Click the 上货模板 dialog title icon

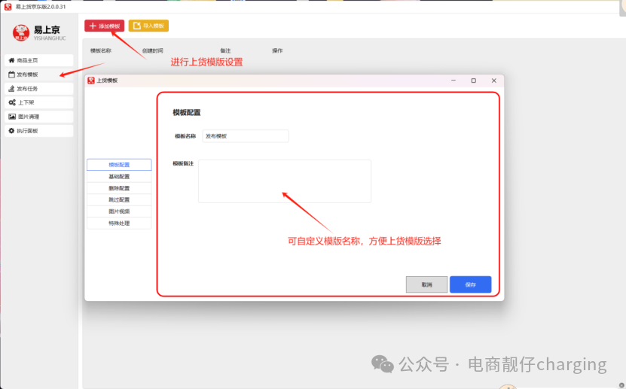point(91,81)
